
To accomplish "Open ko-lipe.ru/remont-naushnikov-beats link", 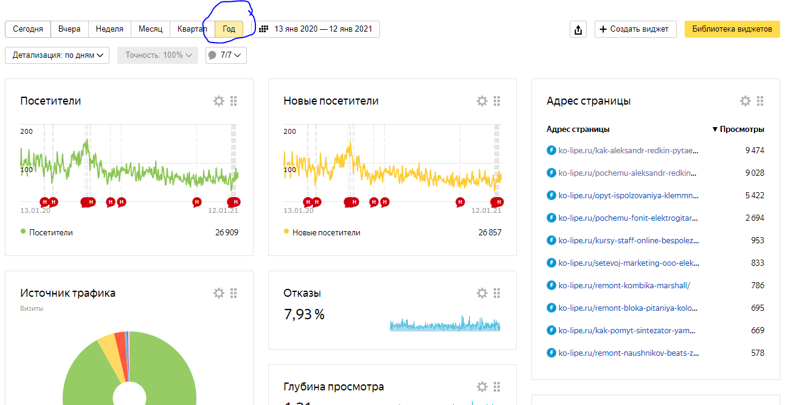I will [x=629, y=353].
